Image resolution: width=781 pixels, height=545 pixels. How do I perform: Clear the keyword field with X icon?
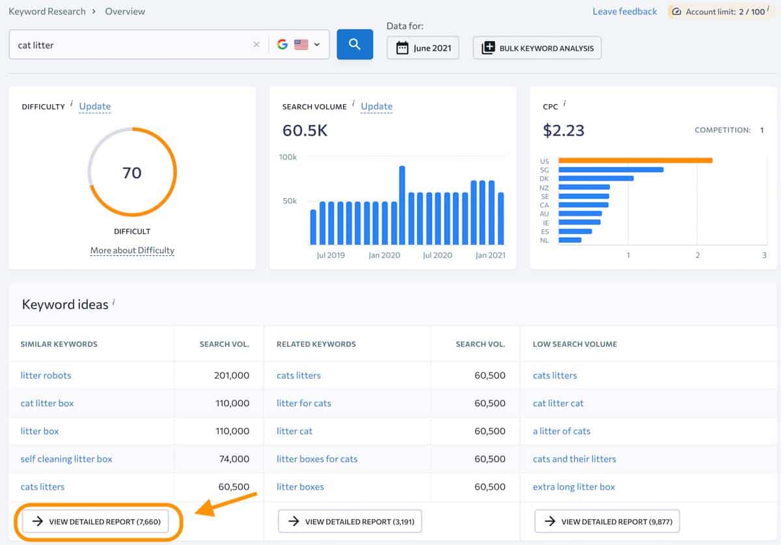point(256,45)
